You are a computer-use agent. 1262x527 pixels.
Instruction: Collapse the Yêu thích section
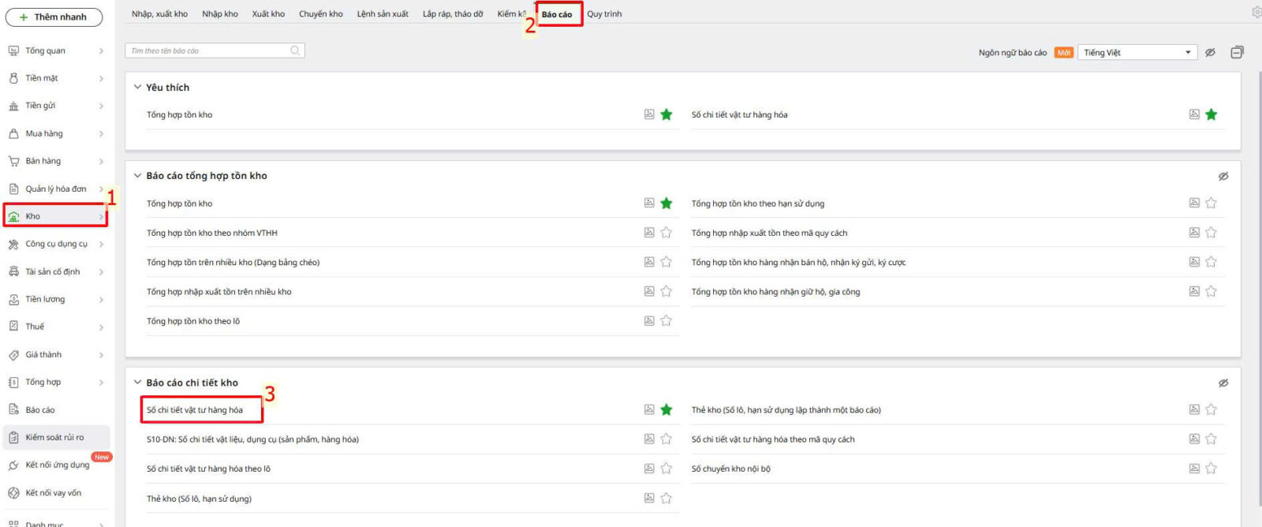tap(137, 88)
